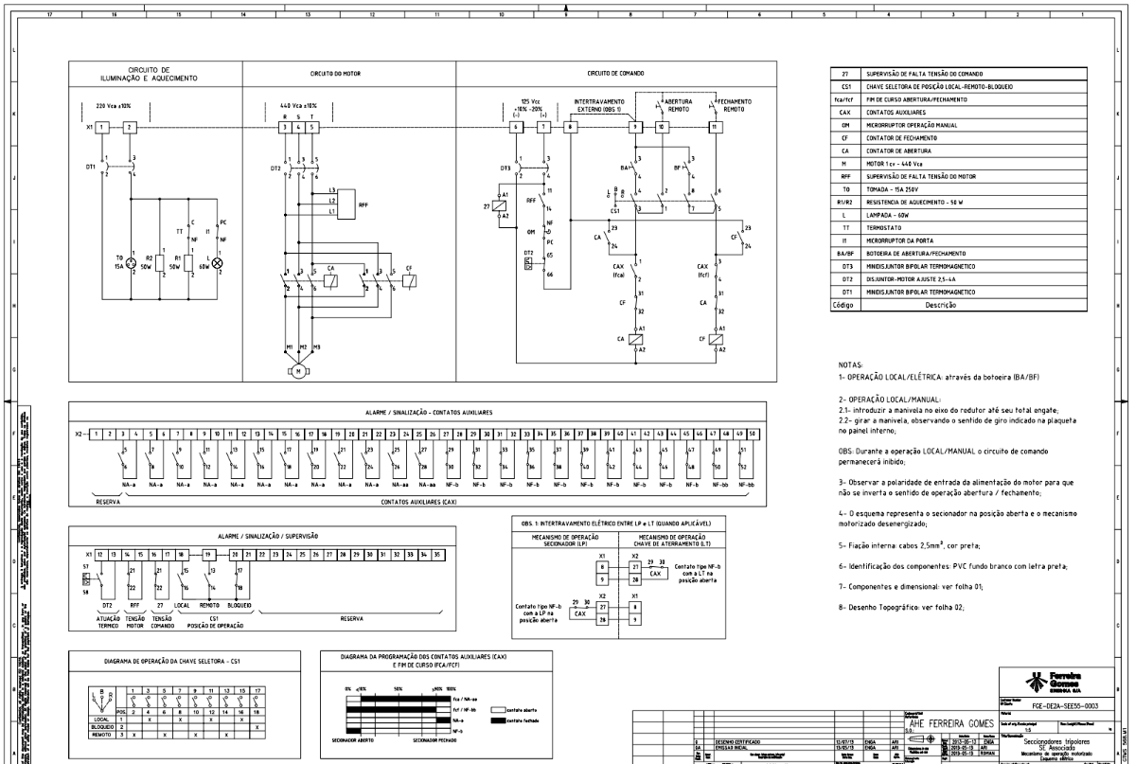1135x764 pixels.
Task: Click the TO 15A socket symbol
Action: [133, 260]
